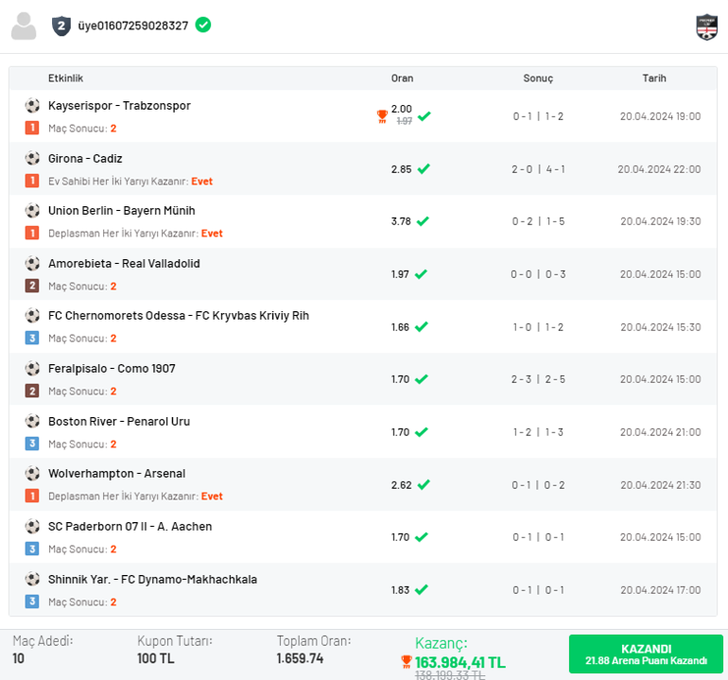Click the trophy icon beside 2.00 odds
The width and height of the screenshot is (728, 680).
point(382,116)
